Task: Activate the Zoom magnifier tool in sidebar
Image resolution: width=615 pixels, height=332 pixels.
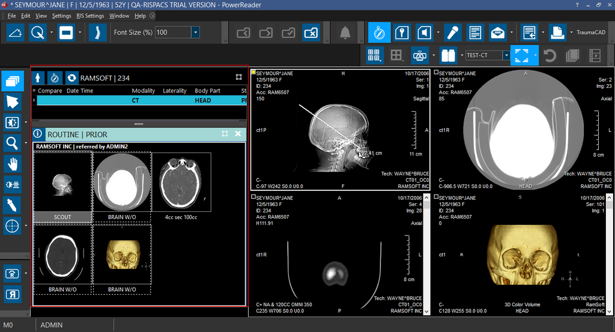Action: point(12,142)
